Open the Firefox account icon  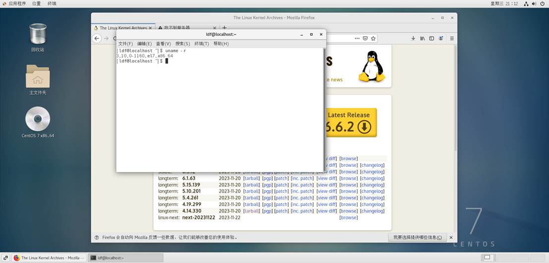tap(441, 39)
